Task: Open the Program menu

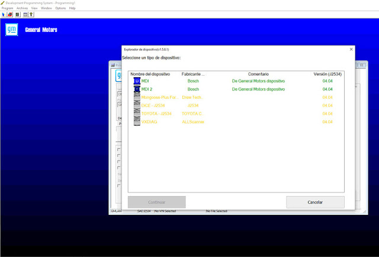Action: (7, 8)
